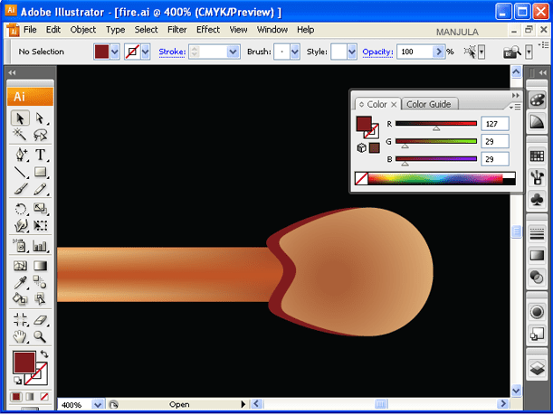Select the Zoom tool
This screenshot has width=553, height=415.
coord(40,336)
